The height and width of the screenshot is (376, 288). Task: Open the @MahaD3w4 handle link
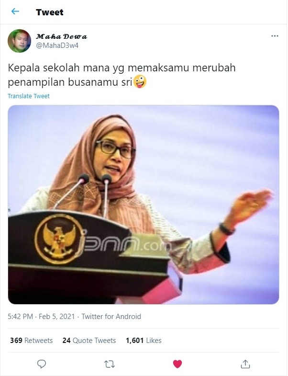click(57, 46)
